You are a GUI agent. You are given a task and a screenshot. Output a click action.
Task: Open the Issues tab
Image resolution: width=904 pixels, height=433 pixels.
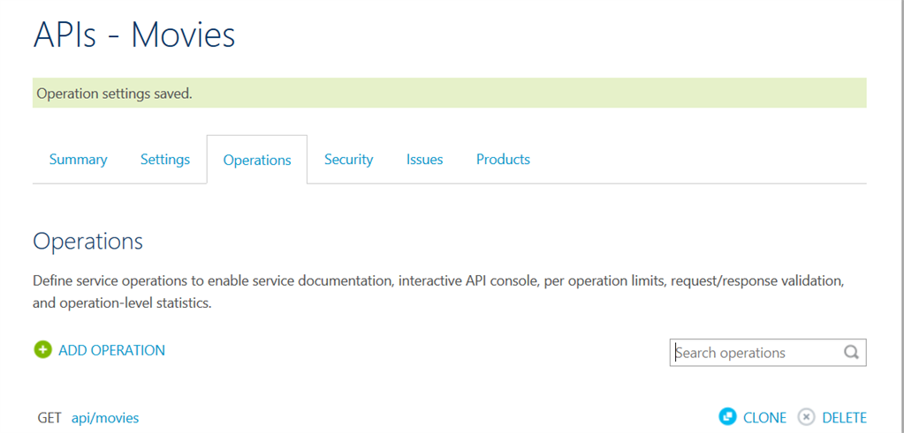click(x=425, y=160)
